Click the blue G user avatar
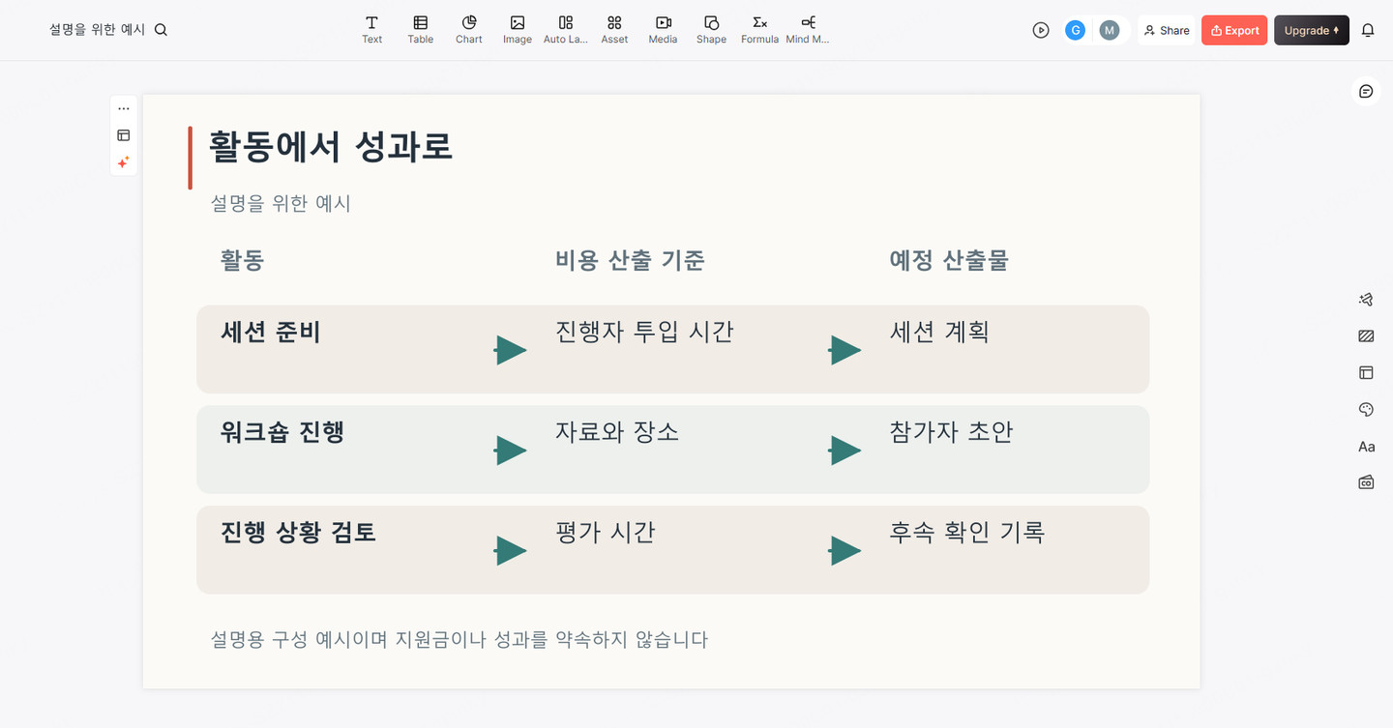Screen dimensions: 1393x728 [1075, 30]
